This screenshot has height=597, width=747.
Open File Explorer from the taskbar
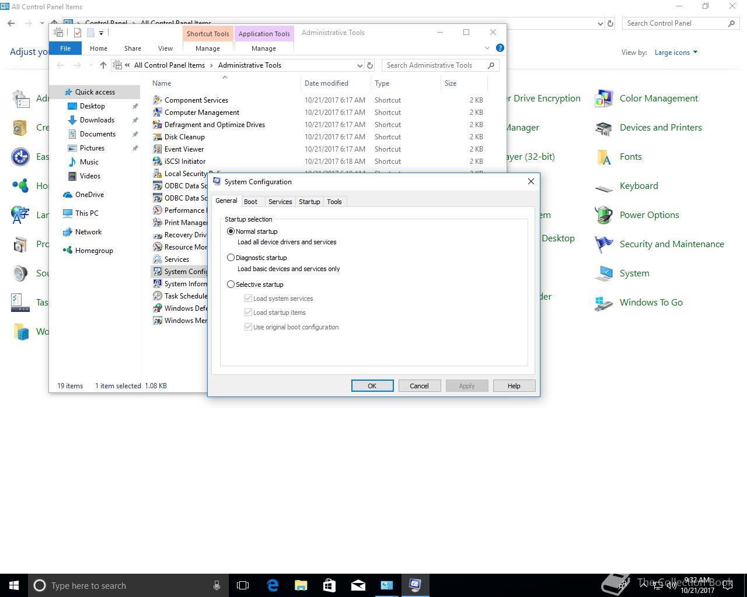click(301, 585)
